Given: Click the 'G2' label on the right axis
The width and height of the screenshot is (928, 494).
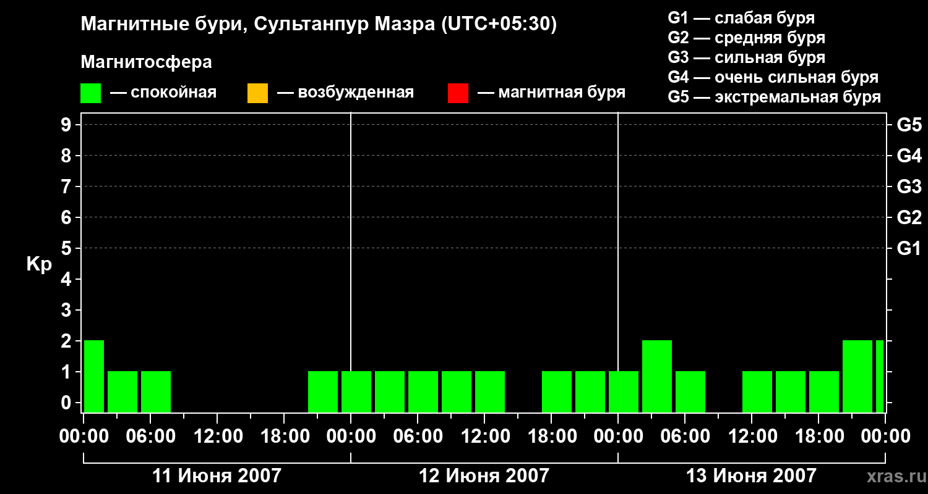Looking at the screenshot, I should 909,217.
